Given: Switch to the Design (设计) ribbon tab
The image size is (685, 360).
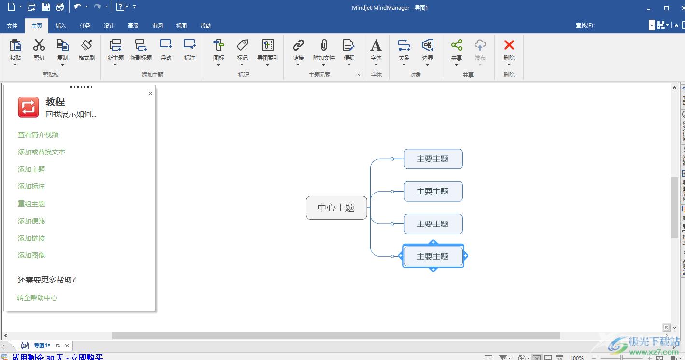Looking at the screenshot, I should (109, 26).
